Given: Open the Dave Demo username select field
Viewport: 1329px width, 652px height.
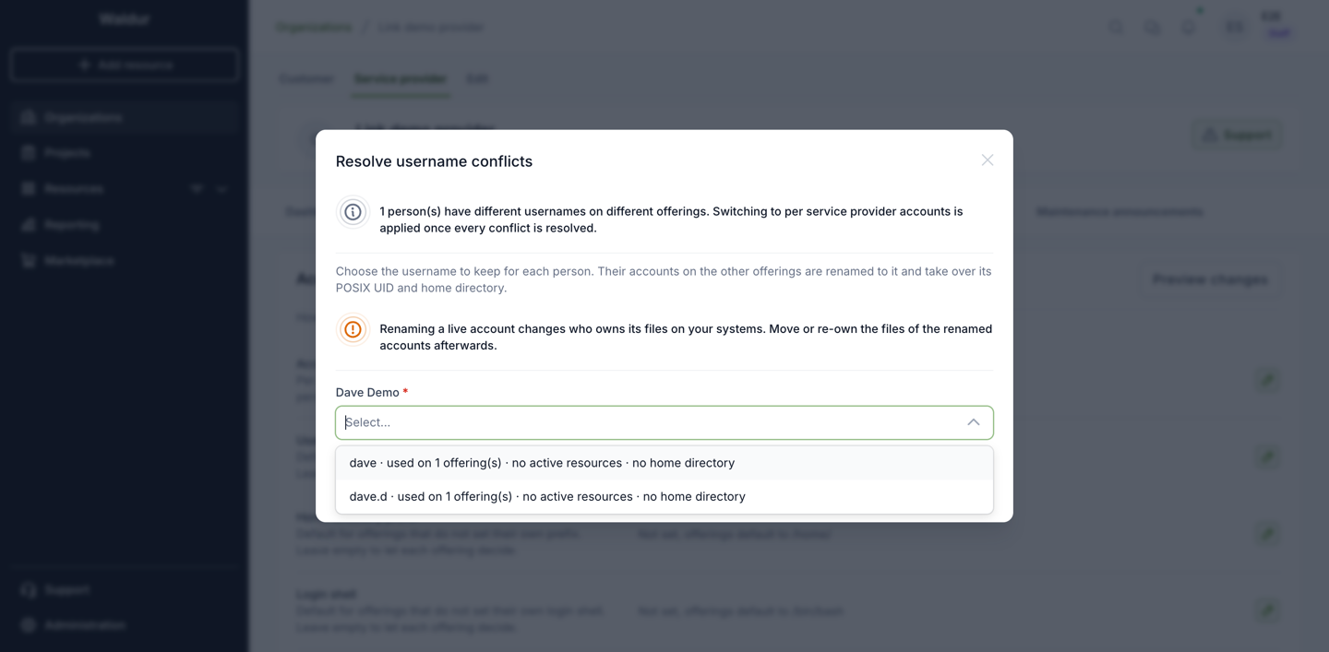Looking at the screenshot, I should pos(664,422).
